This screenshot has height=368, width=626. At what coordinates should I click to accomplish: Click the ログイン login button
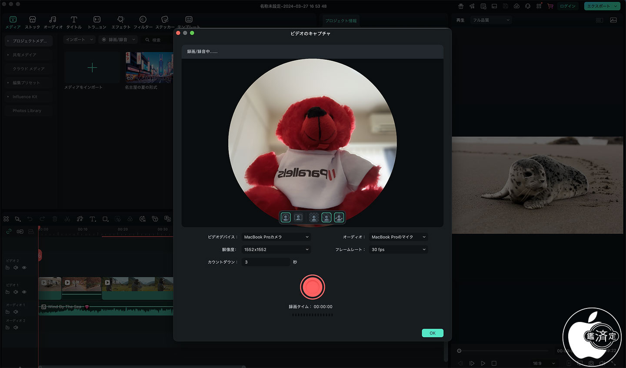567,6
